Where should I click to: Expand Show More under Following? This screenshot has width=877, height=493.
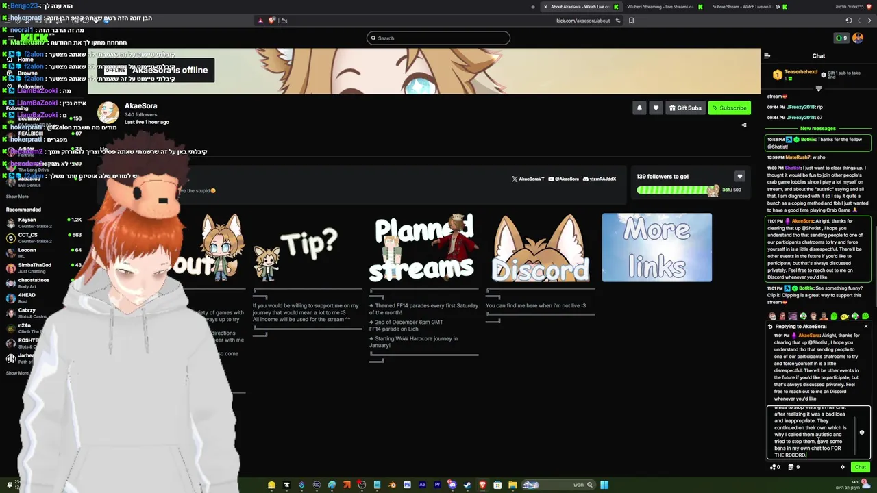tap(17, 197)
